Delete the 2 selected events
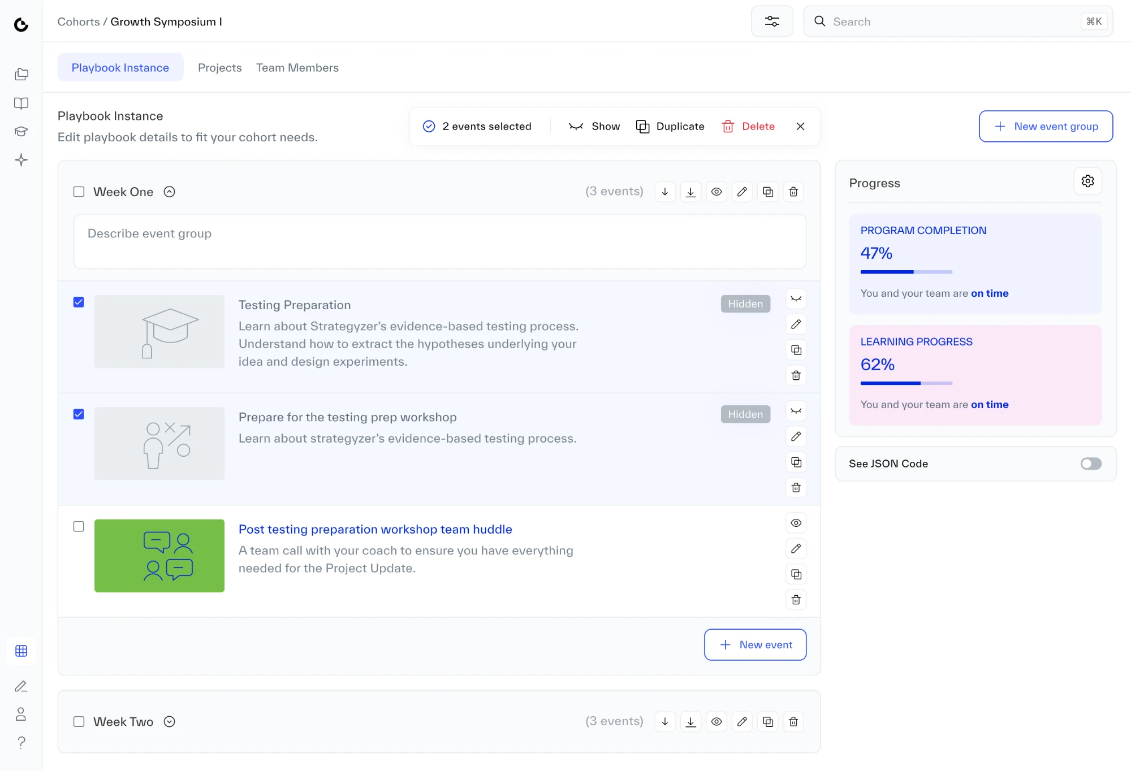 (x=748, y=126)
